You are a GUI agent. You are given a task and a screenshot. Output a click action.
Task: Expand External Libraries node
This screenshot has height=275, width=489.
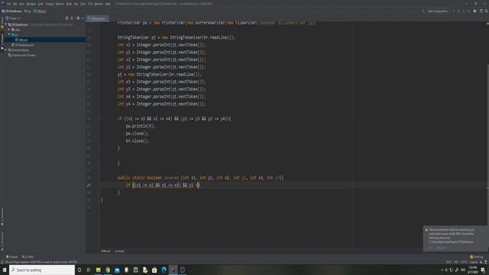(x=5, y=50)
